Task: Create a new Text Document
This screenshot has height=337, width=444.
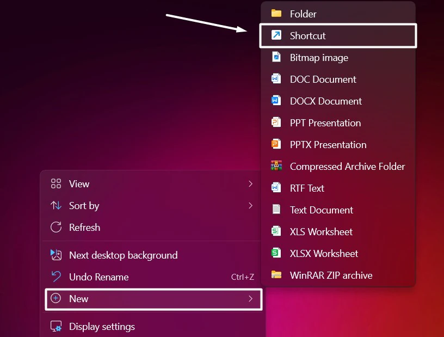Action: click(x=338, y=210)
